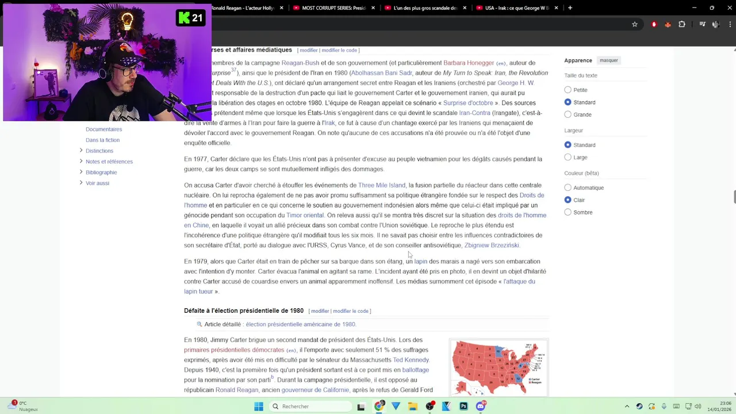Open Google Chrome from the taskbar
Viewport: 736px width, 414px height.
pos(379,407)
